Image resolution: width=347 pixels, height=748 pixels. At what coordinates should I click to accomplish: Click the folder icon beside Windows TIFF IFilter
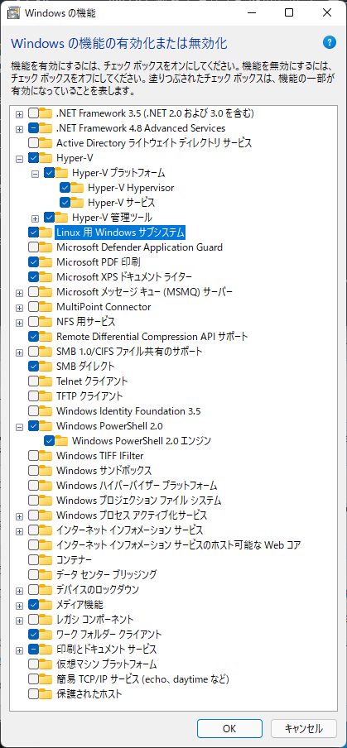click(x=46, y=456)
